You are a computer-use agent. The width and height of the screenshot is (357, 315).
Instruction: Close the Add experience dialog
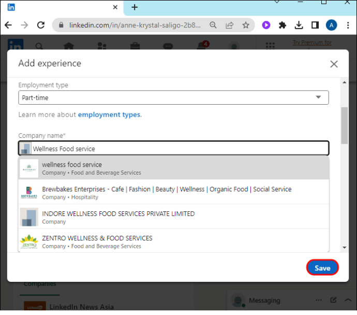pyautogui.click(x=334, y=64)
